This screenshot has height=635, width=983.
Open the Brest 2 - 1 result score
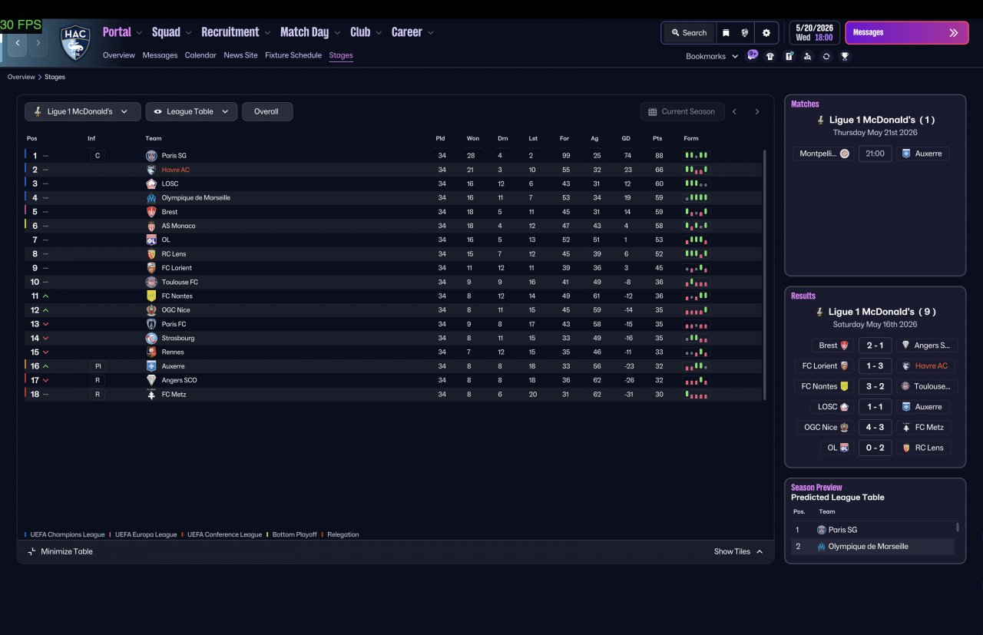875,346
